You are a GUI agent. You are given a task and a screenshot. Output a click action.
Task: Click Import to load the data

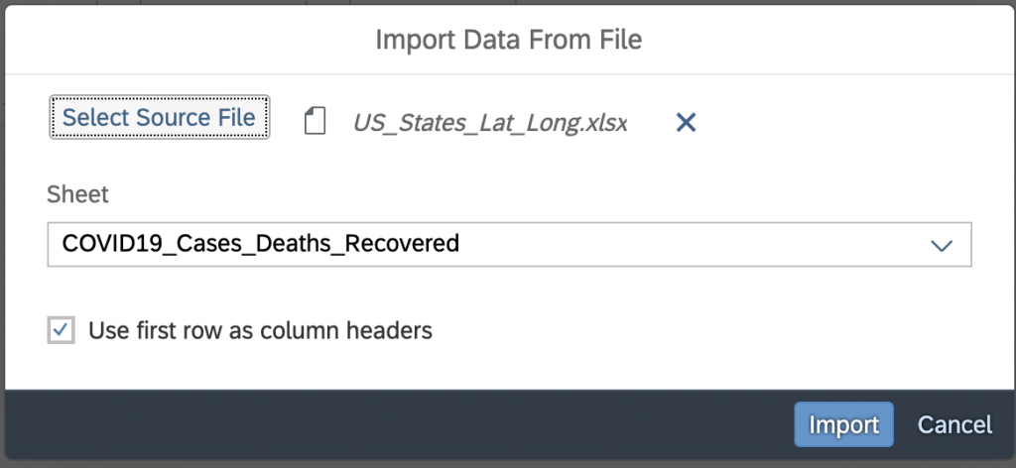(843, 424)
